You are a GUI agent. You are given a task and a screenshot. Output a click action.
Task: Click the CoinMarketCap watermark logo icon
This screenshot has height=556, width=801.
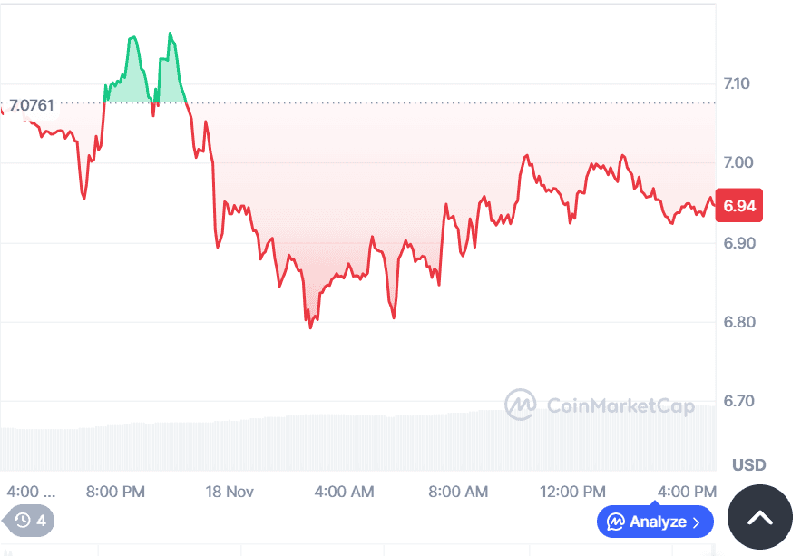coord(520,405)
